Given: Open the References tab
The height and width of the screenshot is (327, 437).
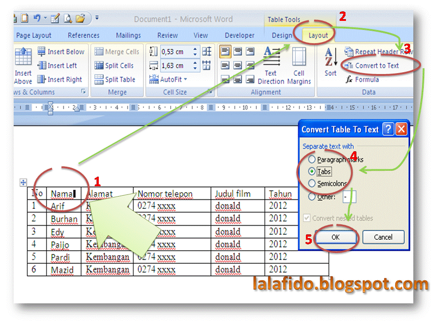Looking at the screenshot, I should point(84,35).
